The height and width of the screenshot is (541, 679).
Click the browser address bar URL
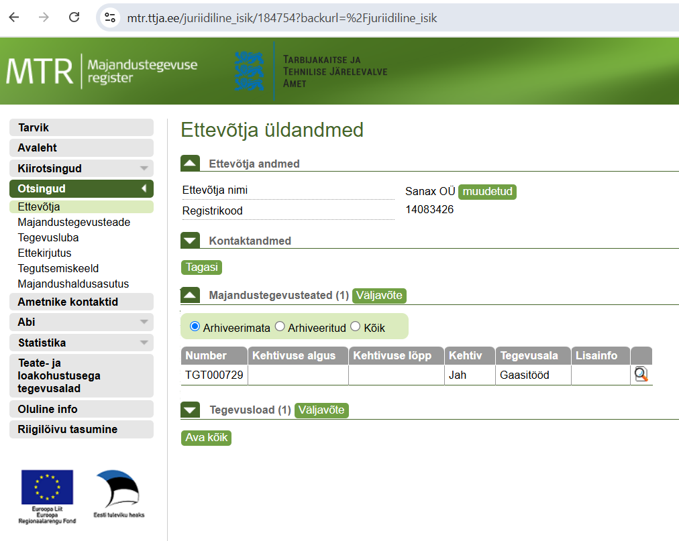click(282, 18)
